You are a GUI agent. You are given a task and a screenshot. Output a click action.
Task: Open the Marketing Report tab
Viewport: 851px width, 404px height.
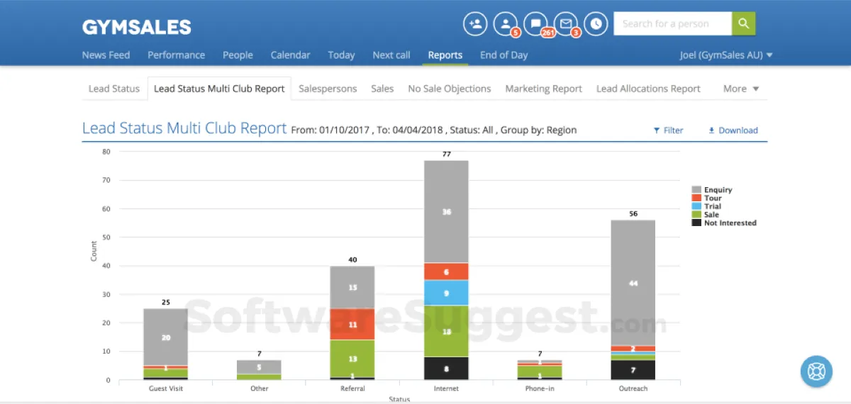[x=544, y=89]
